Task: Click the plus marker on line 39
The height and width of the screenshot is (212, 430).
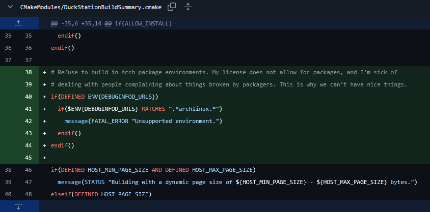Action: [x=45, y=84]
